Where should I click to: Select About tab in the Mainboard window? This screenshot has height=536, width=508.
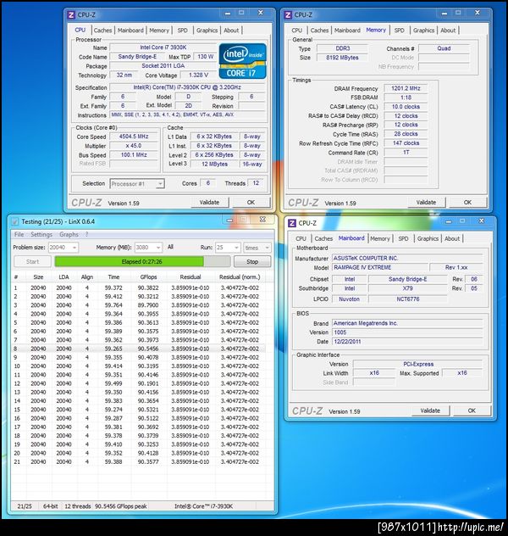click(452, 238)
